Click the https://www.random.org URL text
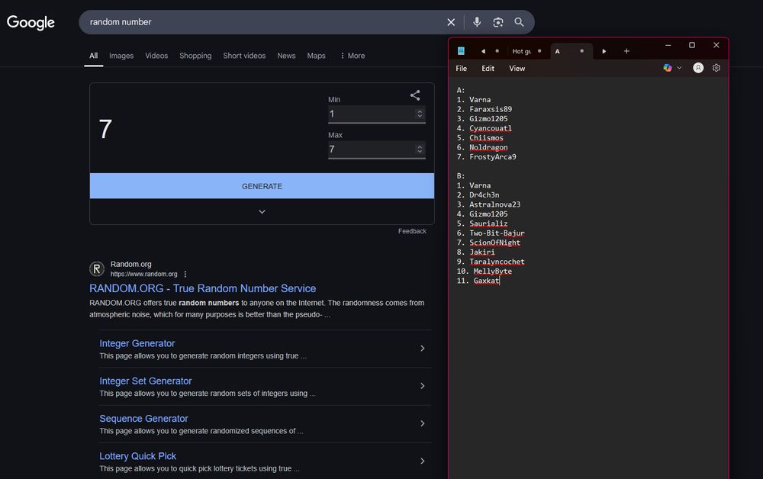This screenshot has width=763, height=479. 143,275
